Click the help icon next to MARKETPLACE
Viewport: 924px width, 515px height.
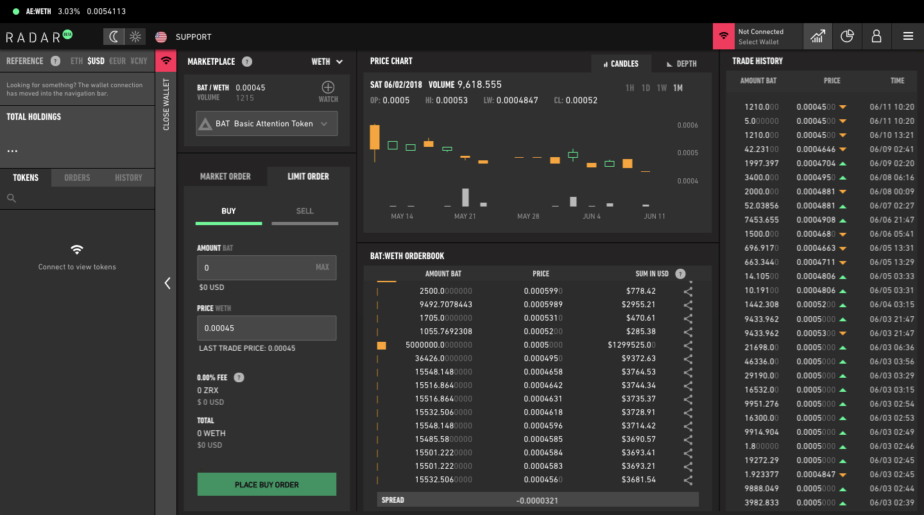tap(248, 62)
